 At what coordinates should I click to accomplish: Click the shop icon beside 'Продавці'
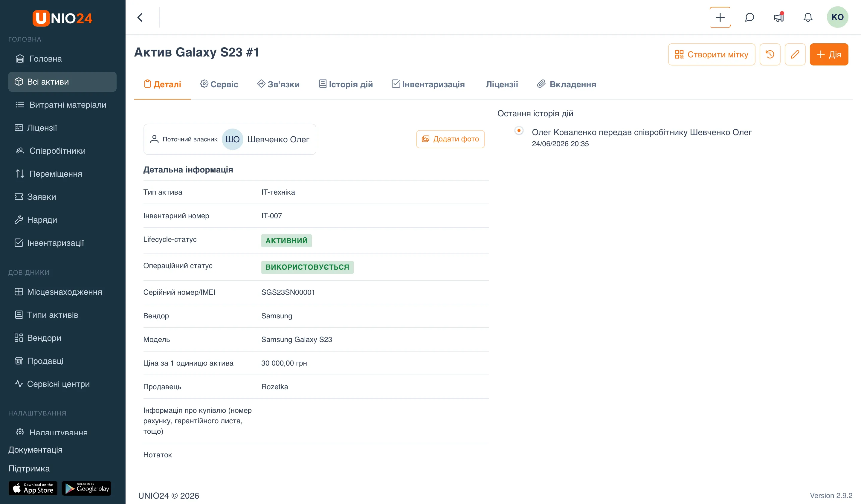coord(19,361)
